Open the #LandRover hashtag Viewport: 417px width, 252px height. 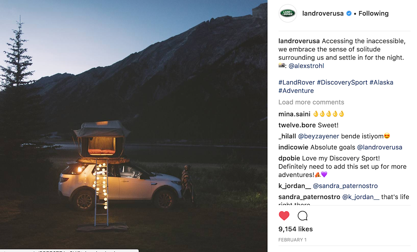coord(296,83)
